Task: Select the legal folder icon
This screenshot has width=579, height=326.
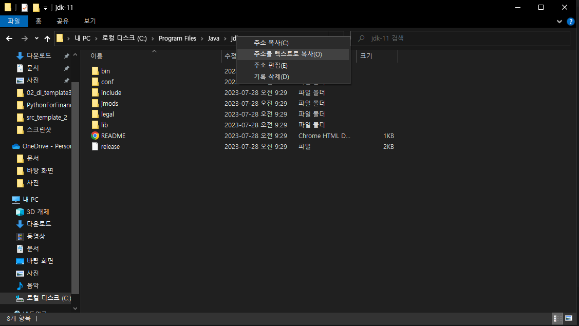Action: [95, 114]
